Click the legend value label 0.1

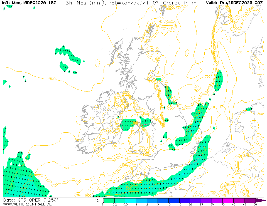click(x=104, y=205)
